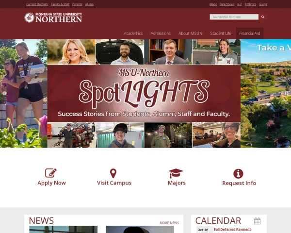The image size is (291, 233).
Task: Open the Admissions menu
Action: pos(161,33)
